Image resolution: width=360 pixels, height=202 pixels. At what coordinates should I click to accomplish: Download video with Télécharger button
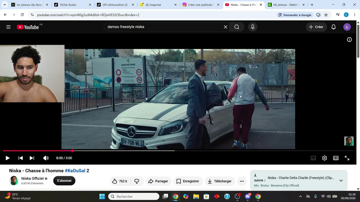pos(220,181)
